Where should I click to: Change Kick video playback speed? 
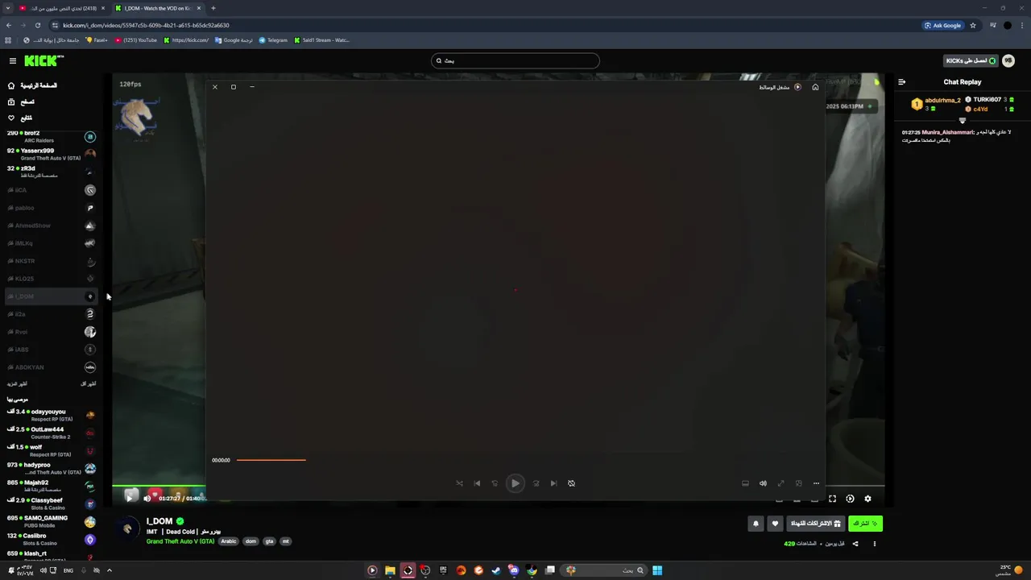[850, 499]
